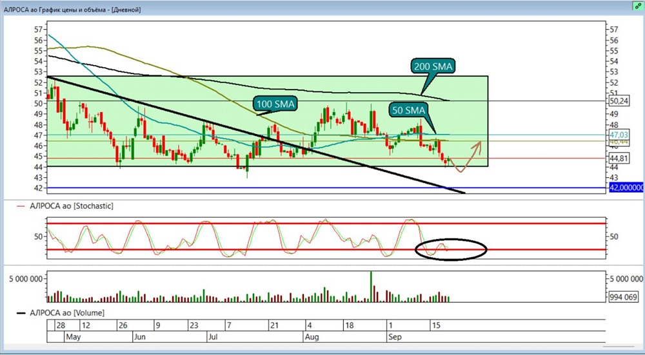The width and height of the screenshot is (645, 355).
Task: Select the blue horizontal line at 42
Action: click(x=327, y=187)
